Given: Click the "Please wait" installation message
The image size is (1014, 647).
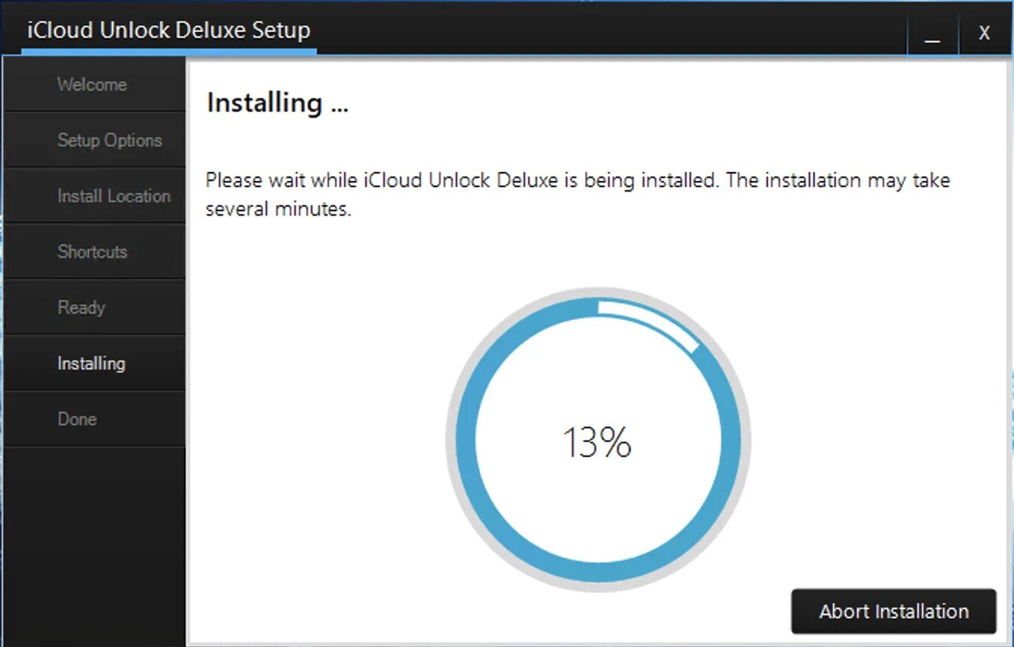Looking at the screenshot, I should [577, 194].
